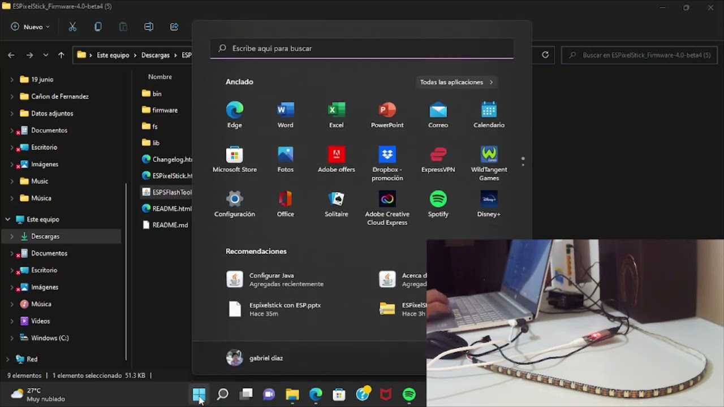Click the Share icon in Explorer toolbar
Viewport: 724px width, 407px height.
pyautogui.click(x=174, y=27)
